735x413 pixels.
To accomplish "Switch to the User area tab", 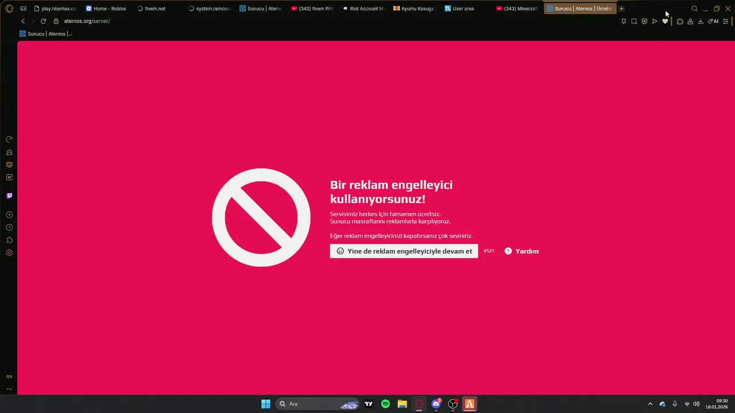I will (x=466, y=9).
